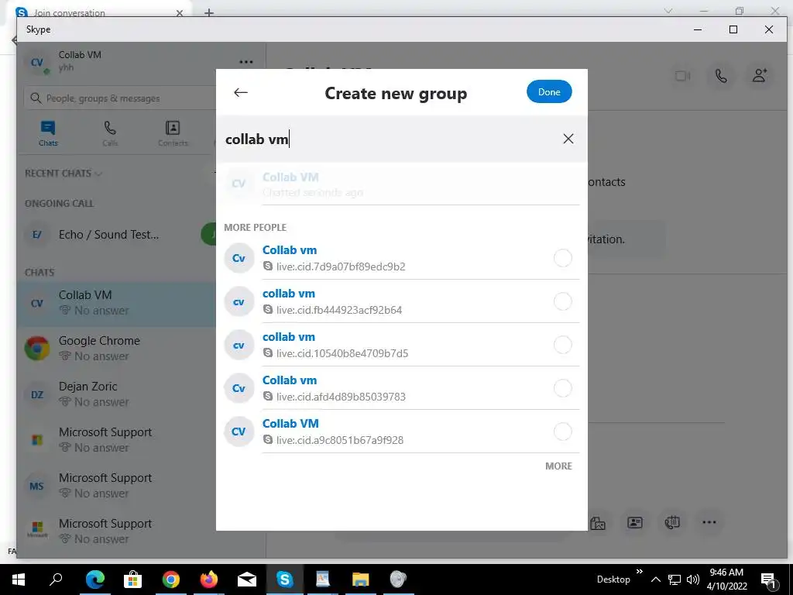Close the Join conversation browser tab
The width and height of the screenshot is (793, 595).
180,13
